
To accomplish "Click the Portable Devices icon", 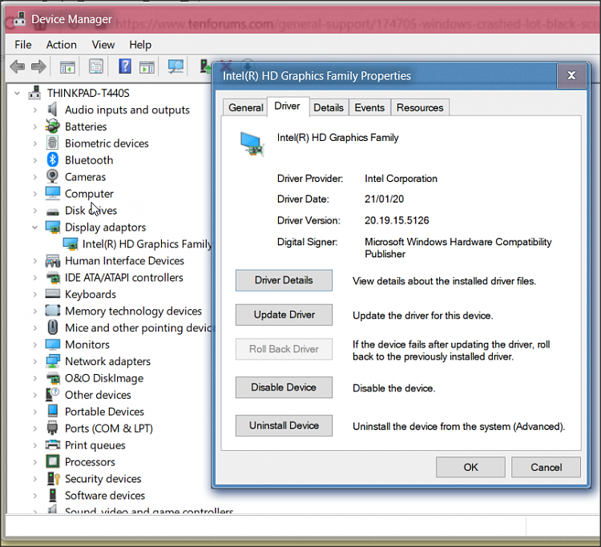I will pos(53,412).
